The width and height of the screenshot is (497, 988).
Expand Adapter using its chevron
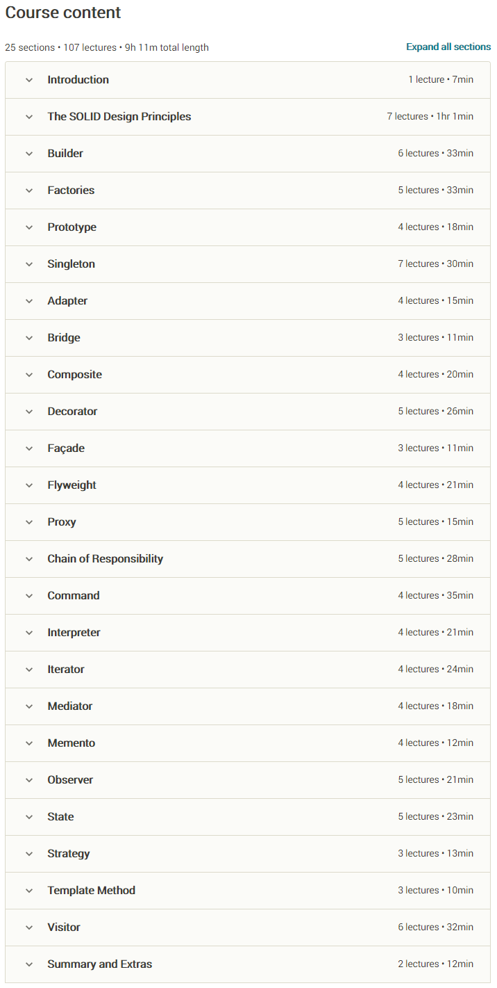pos(29,301)
